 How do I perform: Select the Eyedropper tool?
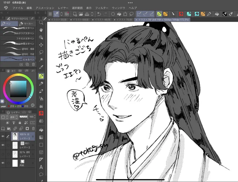tap(41, 67)
